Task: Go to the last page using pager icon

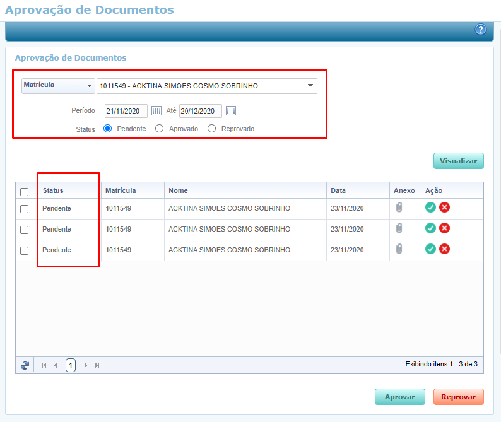Action: [97, 365]
